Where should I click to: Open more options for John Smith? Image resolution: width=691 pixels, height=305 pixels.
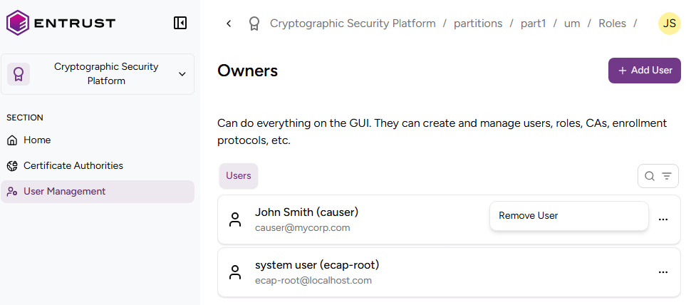pos(663,219)
